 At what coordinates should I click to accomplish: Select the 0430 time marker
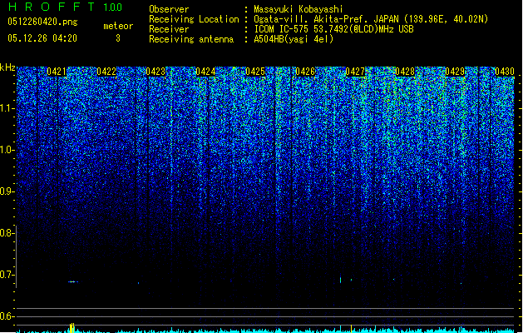505,72
